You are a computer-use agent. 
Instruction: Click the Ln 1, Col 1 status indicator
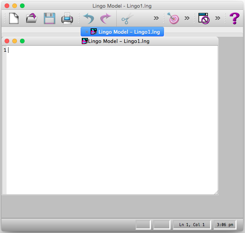pyautogui.click(x=192, y=225)
